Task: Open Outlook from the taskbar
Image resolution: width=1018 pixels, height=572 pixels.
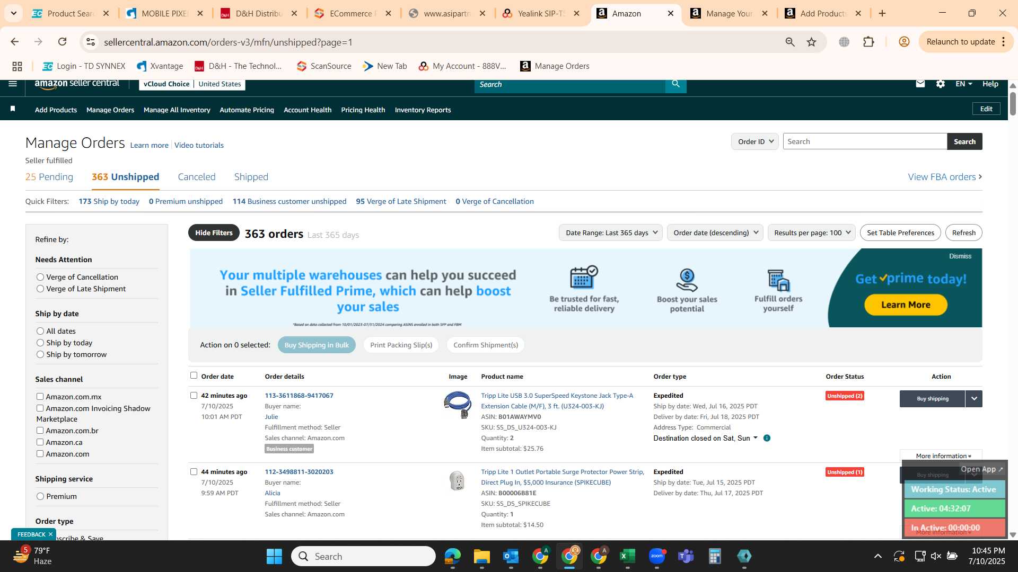Action: (x=511, y=556)
